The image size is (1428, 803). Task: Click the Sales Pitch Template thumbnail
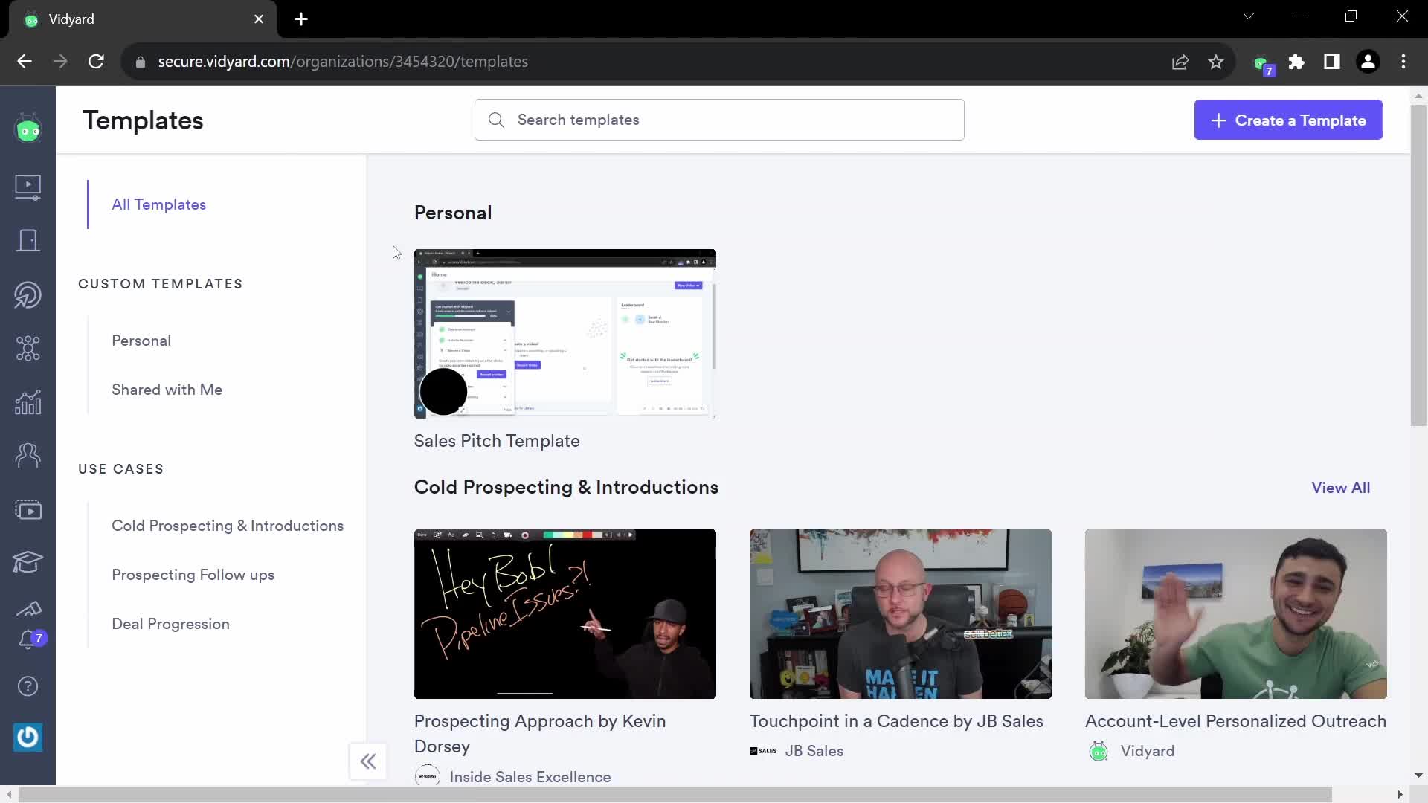[565, 332]
